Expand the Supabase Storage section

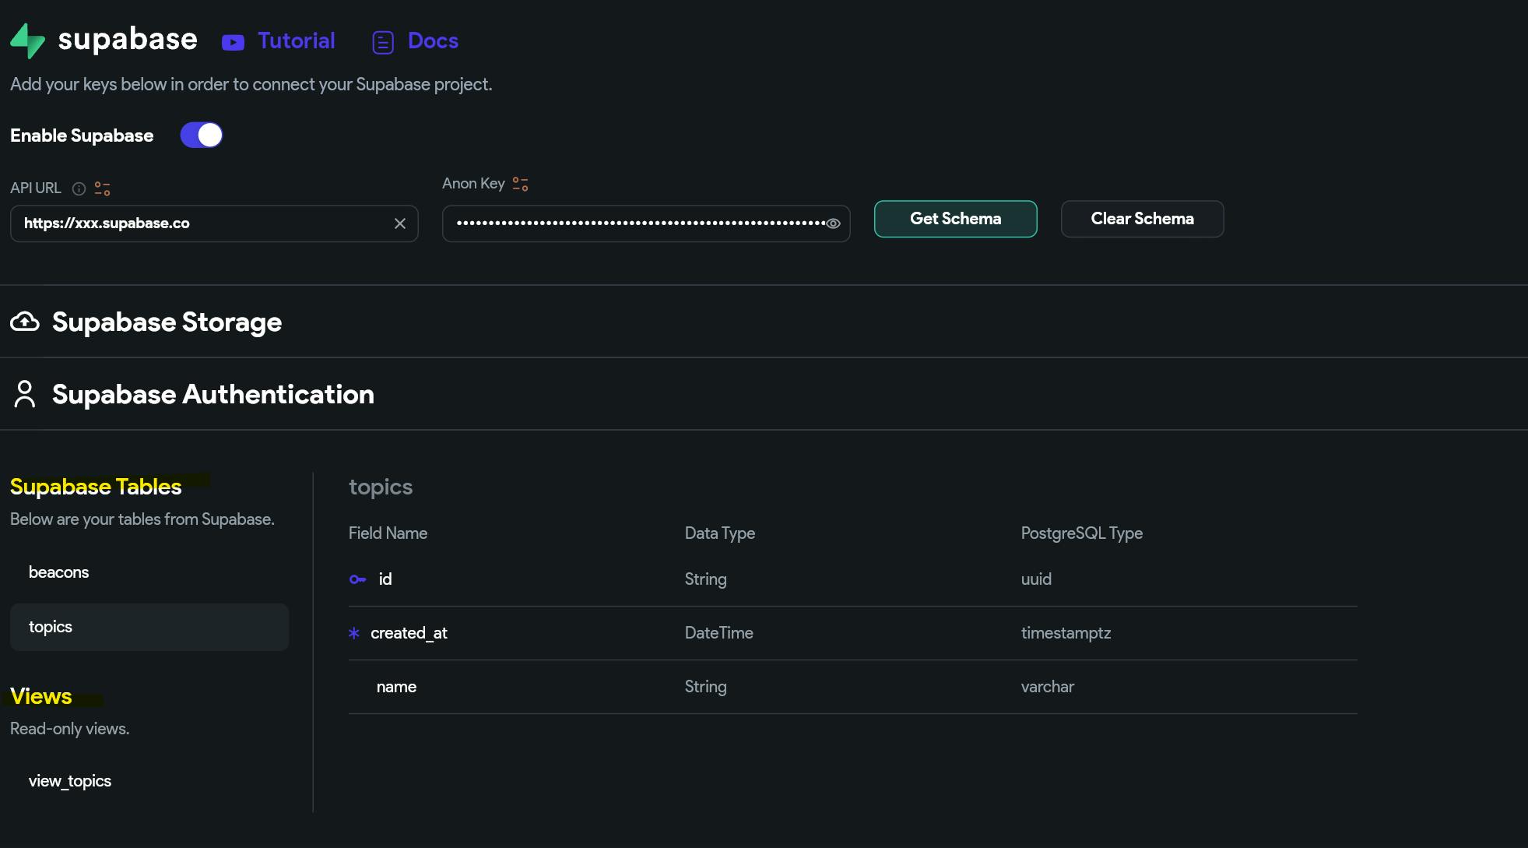pyautogui.click(x=167, y=322)
